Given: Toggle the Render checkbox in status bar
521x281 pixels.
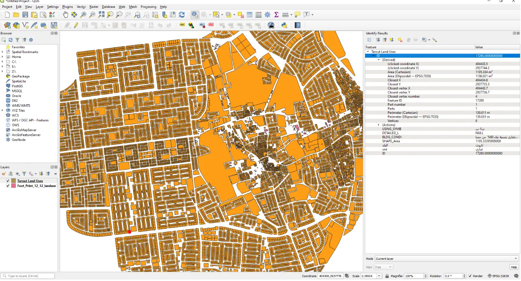Looking at the screenshot, I should tap(470, 276).
